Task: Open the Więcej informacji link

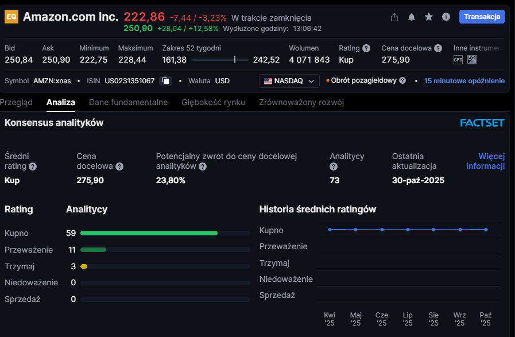Action: point(486,161)
